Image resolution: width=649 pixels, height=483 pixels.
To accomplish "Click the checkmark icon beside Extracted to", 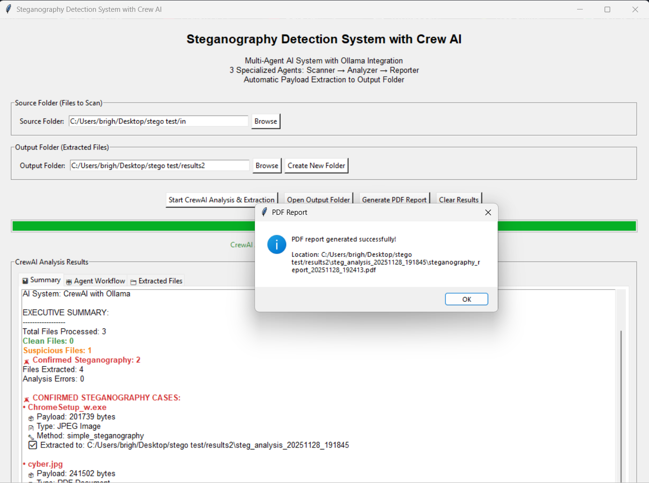I will click(x=33, y=445).
